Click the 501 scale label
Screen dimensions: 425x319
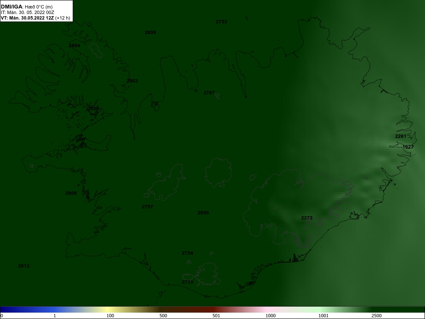point(216,316)
